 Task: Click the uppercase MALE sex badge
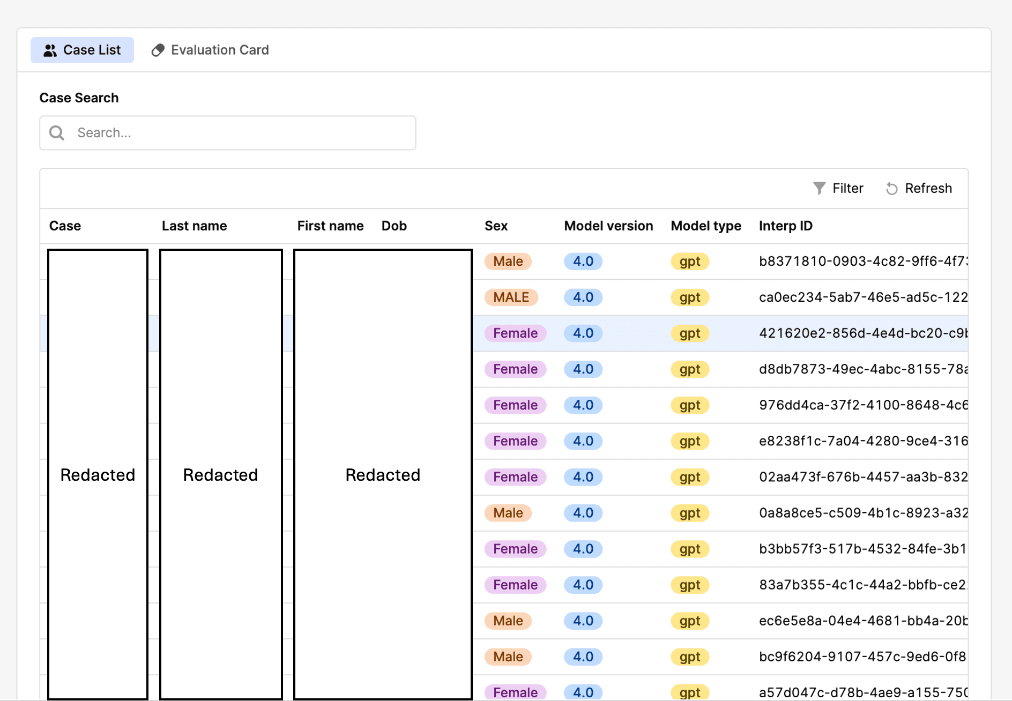click(511, 297)
